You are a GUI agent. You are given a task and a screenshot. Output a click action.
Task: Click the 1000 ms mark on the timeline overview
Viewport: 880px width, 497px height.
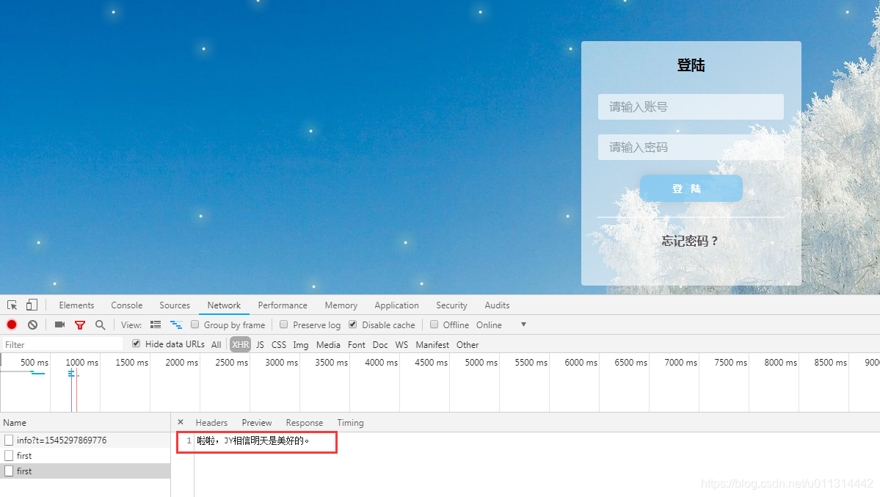point(82,363)
